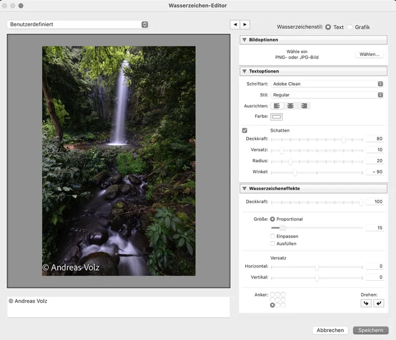Click the right navigation arrow above Wasserzeichenstil

(x=245, y=24)
